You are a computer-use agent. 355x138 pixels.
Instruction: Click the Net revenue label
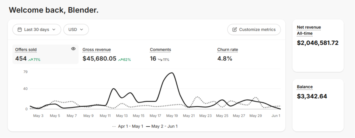click(309, 27)
